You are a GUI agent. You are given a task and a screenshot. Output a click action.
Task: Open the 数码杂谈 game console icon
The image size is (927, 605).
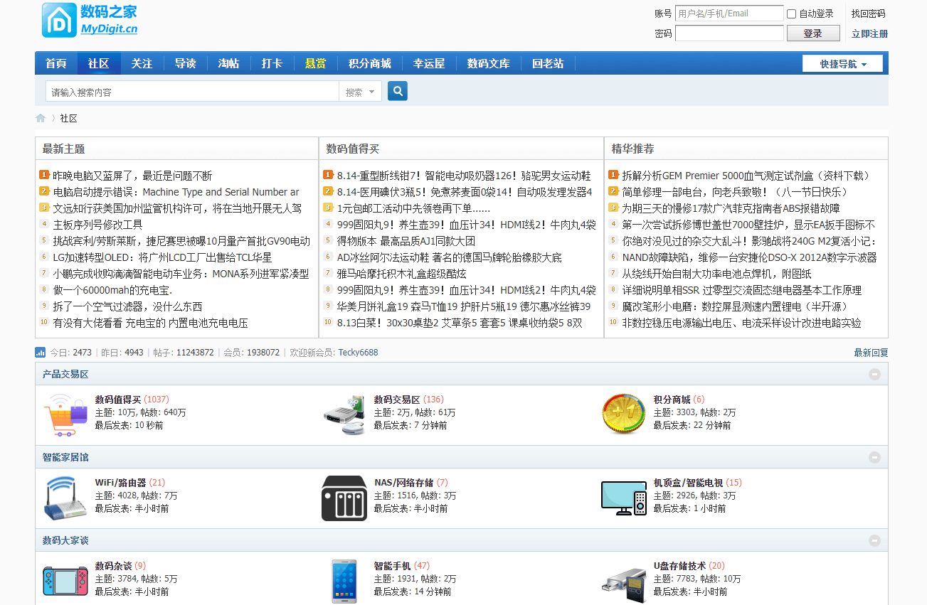(65, 580)
